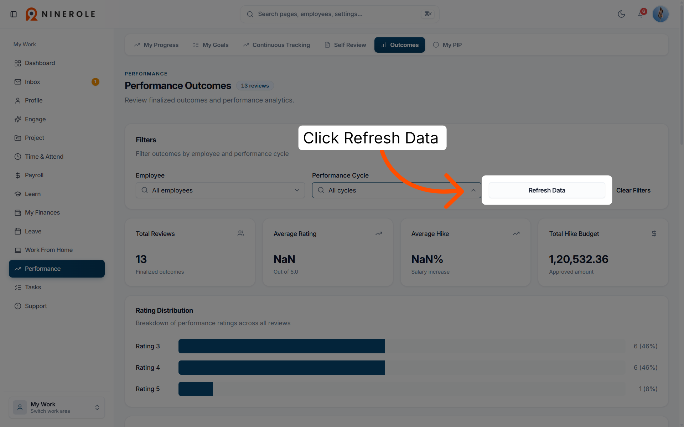Click the Rating 5 distribution bar
This screenshot has width=684, height=427.
(x=196, y=389)
